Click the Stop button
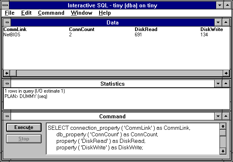Screen dimensions: 233x162 (x=24, y=139)
